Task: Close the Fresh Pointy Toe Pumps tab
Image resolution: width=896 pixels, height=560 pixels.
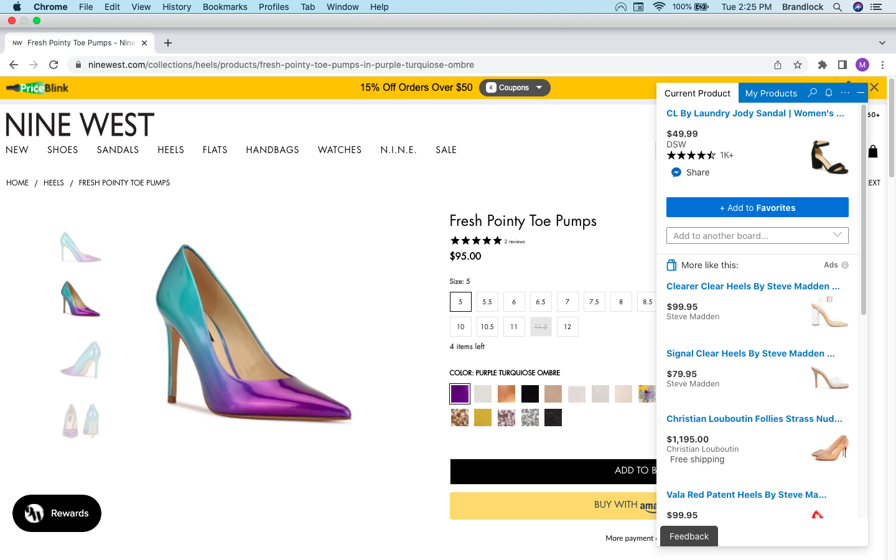Action: 144,43
